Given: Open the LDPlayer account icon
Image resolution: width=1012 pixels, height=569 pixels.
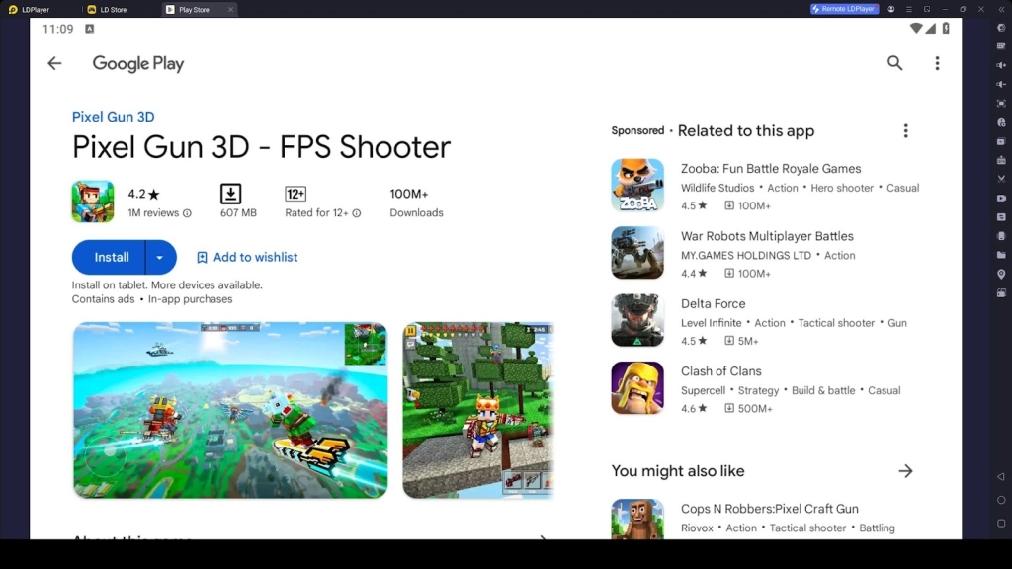Looking at the screenshot, I should tap(891, 9).
